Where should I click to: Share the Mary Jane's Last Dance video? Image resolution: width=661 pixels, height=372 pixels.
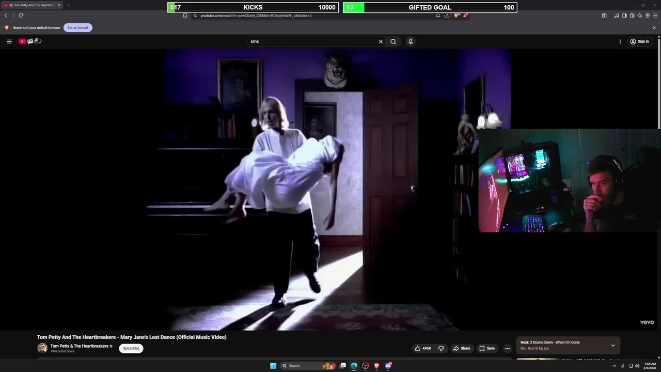point(462,348)
